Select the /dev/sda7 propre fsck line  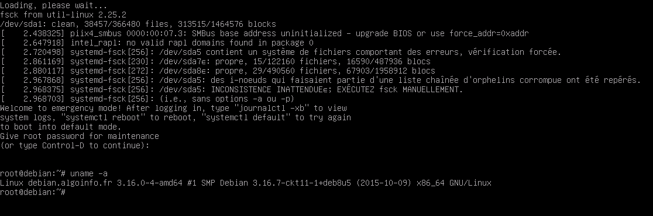point(215,61)
